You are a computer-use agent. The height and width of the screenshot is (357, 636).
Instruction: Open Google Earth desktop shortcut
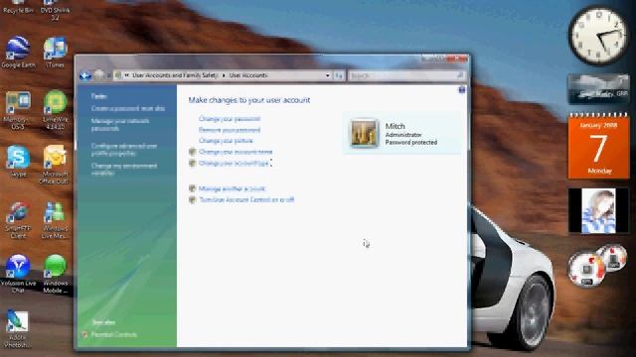pyautogui.click(x=18, y=52)
